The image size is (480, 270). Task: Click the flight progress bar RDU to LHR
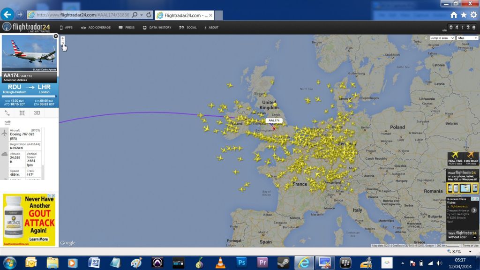pos(29,97)
